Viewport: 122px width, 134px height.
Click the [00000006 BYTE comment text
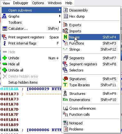[x=44, y=130]
